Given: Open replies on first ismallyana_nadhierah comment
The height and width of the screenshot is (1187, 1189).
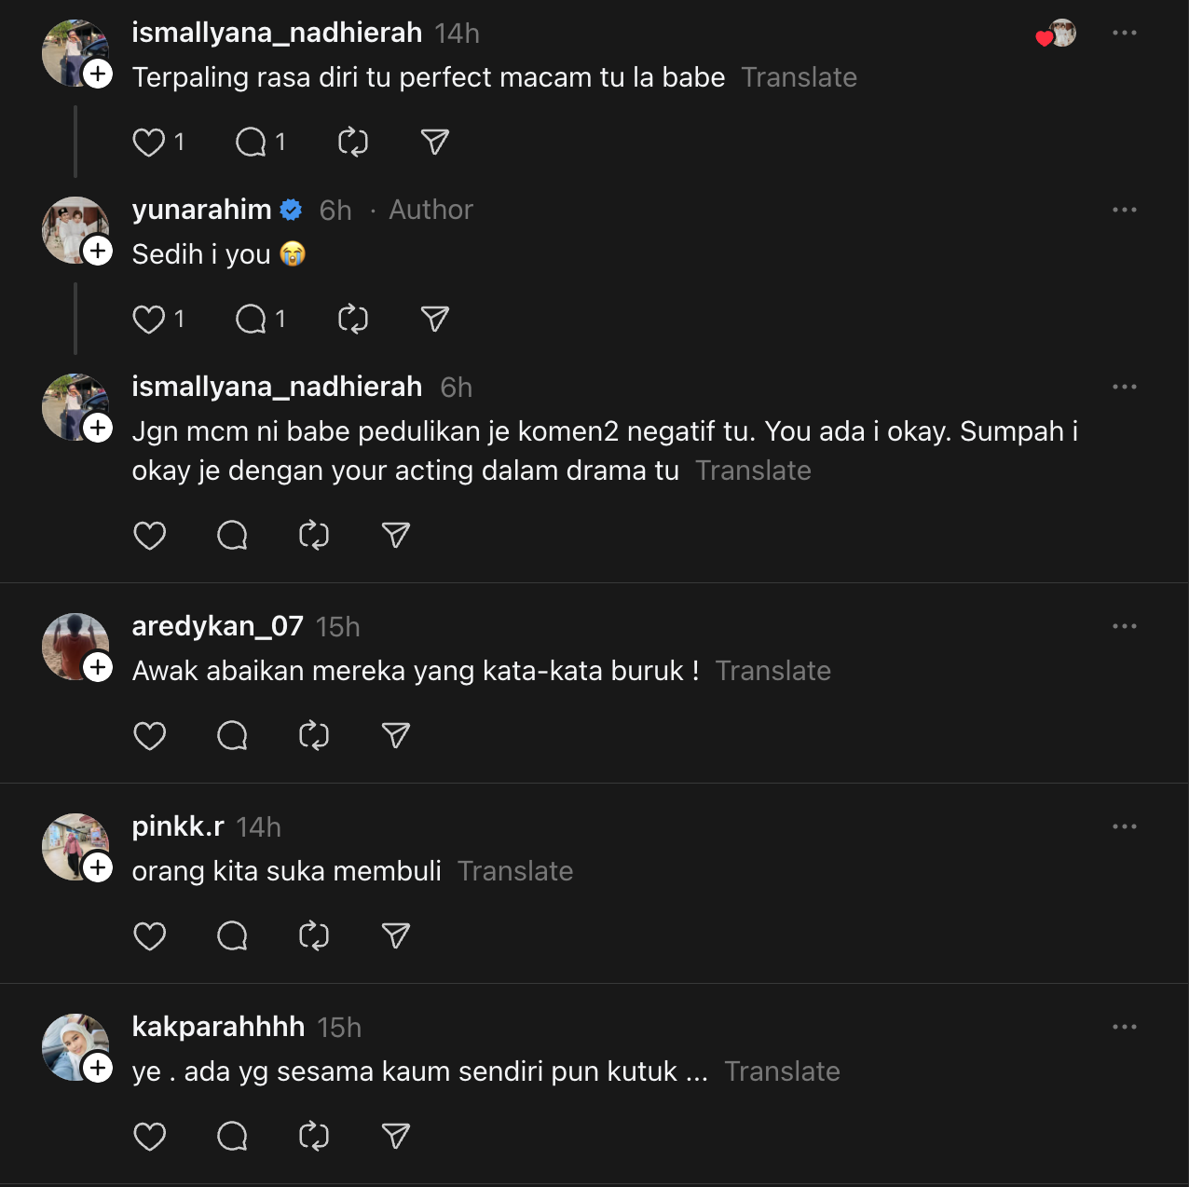Looking at the screenshot, I should (x=251, y=143).
